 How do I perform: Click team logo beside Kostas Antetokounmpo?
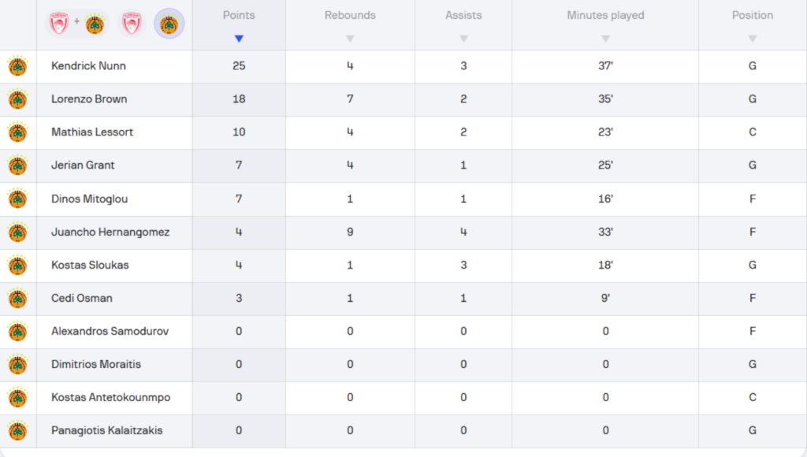tap(17, 397)
